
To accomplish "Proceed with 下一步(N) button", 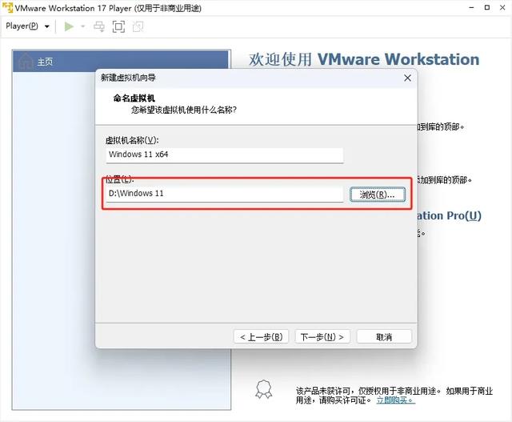I will pos(322,336).
